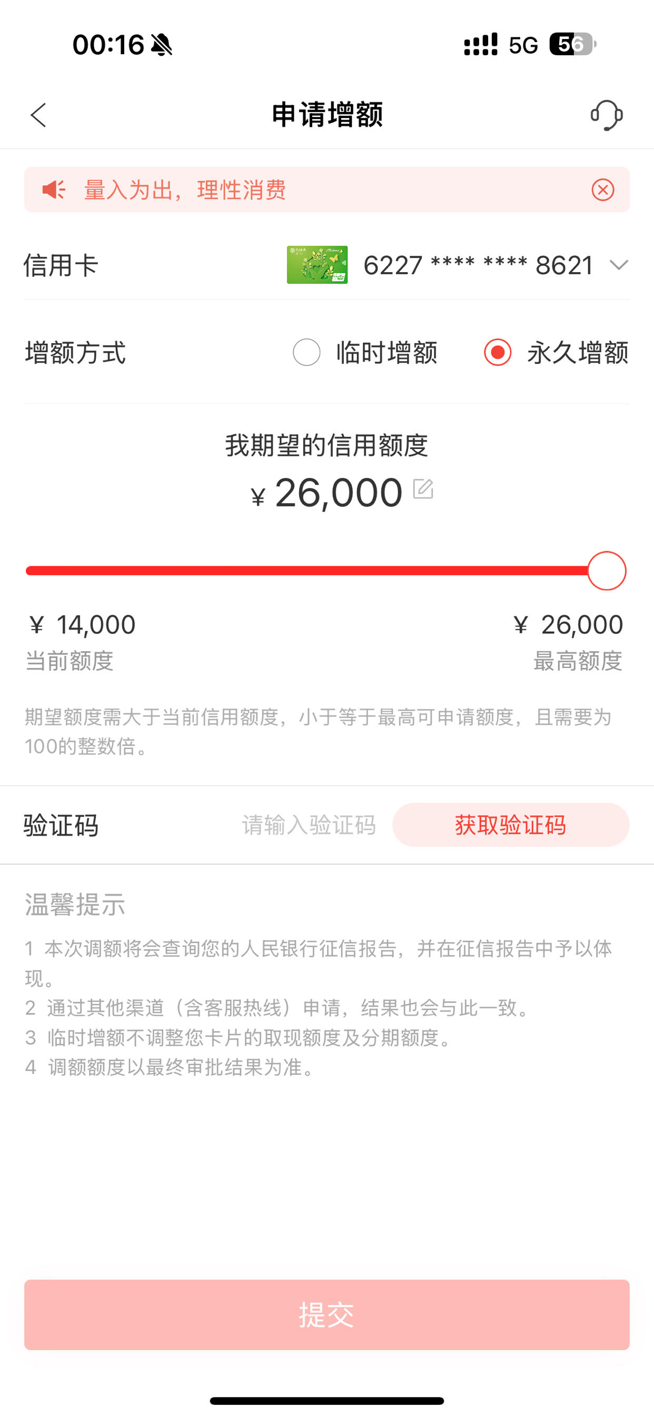654x1417 pixels.
Task: Open card dropdown showing 6227 **** **** 8621
Action: (x=478, y=265)
